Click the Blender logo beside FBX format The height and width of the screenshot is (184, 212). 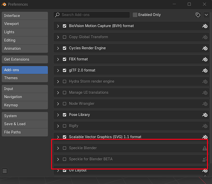[x=205, y=59]
